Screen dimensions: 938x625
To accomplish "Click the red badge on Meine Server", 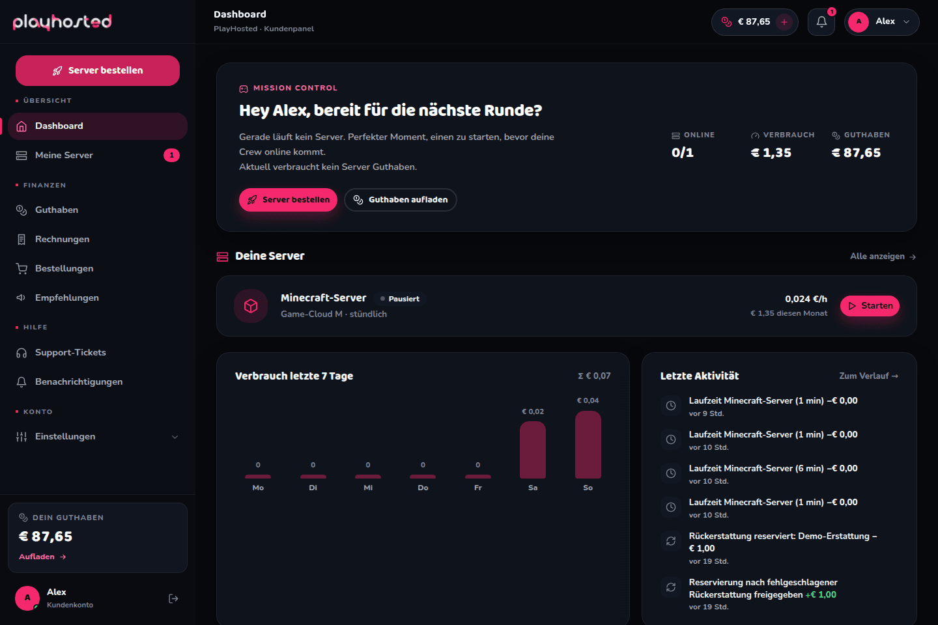I will click(171, 156).
